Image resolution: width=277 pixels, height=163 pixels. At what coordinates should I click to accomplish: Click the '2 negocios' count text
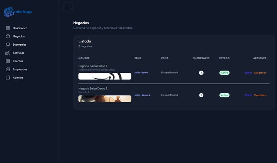pos(85,46)
